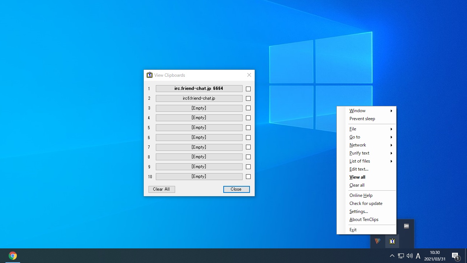This screenshot has width=467, height=263.
Task: Select clipboard entry irc.friend-chat.jp 6664
Action: pos(199,88)
